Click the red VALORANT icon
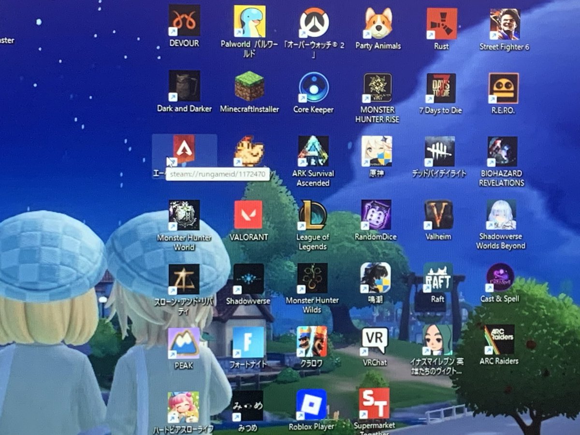 pyautogui.click(x=248, y=215)
